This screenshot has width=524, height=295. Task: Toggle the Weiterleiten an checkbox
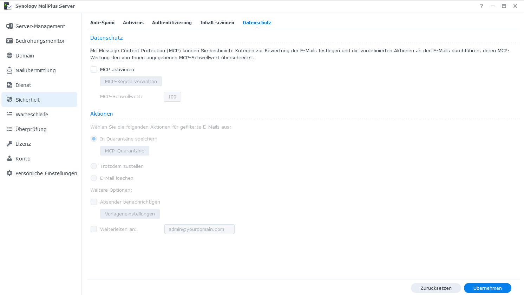pos(94,229)
